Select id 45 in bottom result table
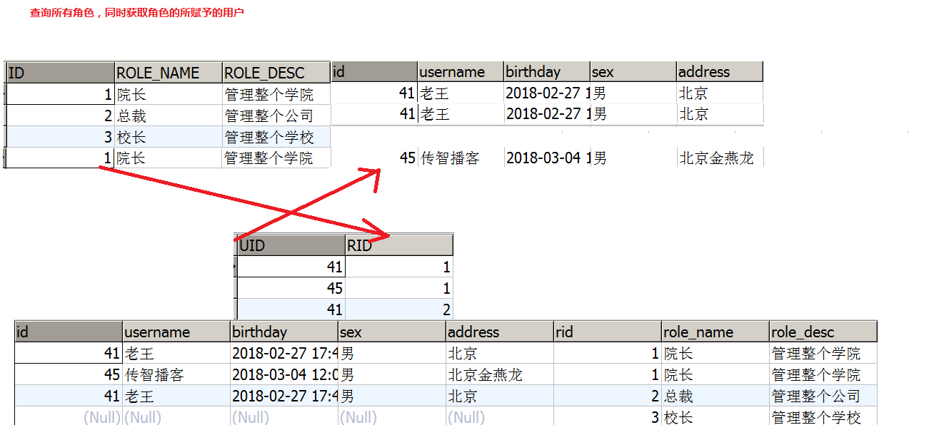The width and height of the screenshot is (949, 425). coord(69,374)
